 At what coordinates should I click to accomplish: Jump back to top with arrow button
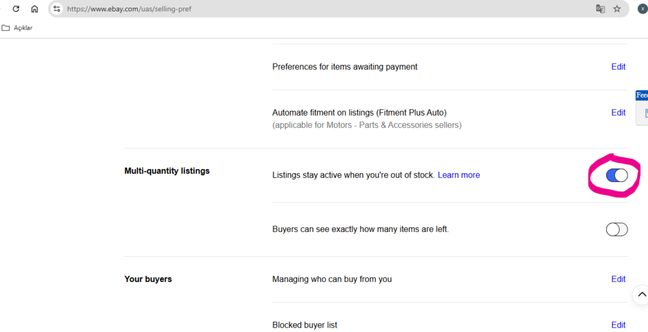click(642, 295)
